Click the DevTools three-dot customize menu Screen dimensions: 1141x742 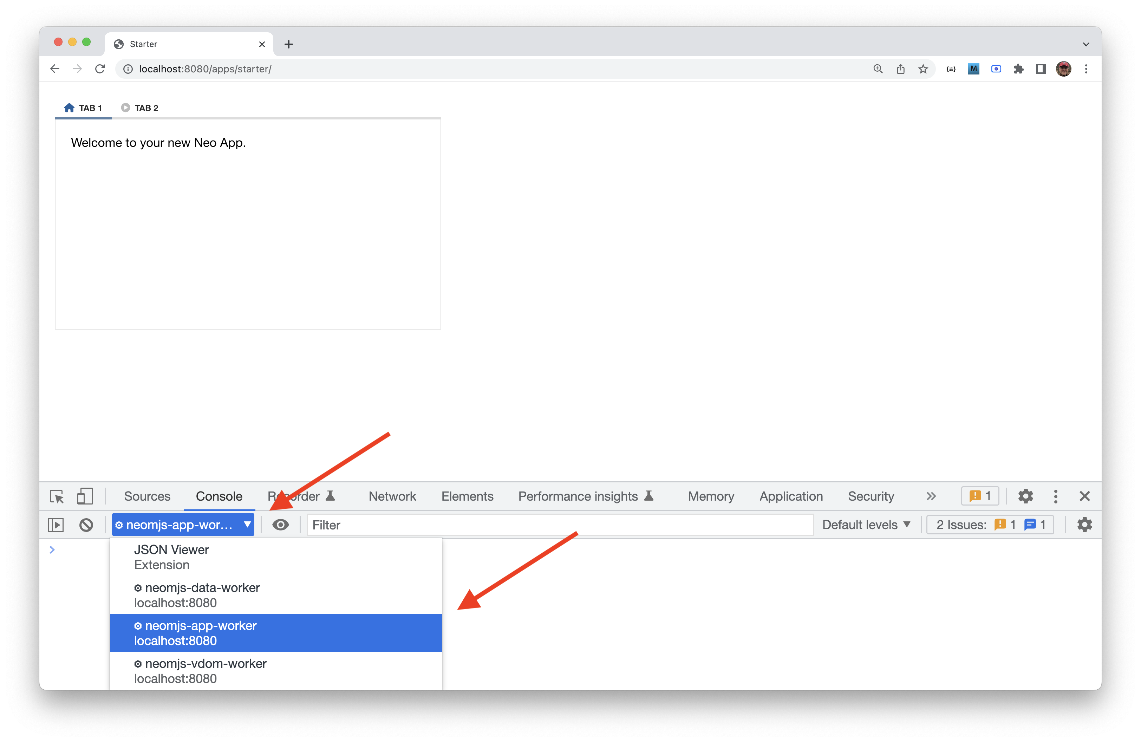pyautogui.click(x=1055, y=496)
